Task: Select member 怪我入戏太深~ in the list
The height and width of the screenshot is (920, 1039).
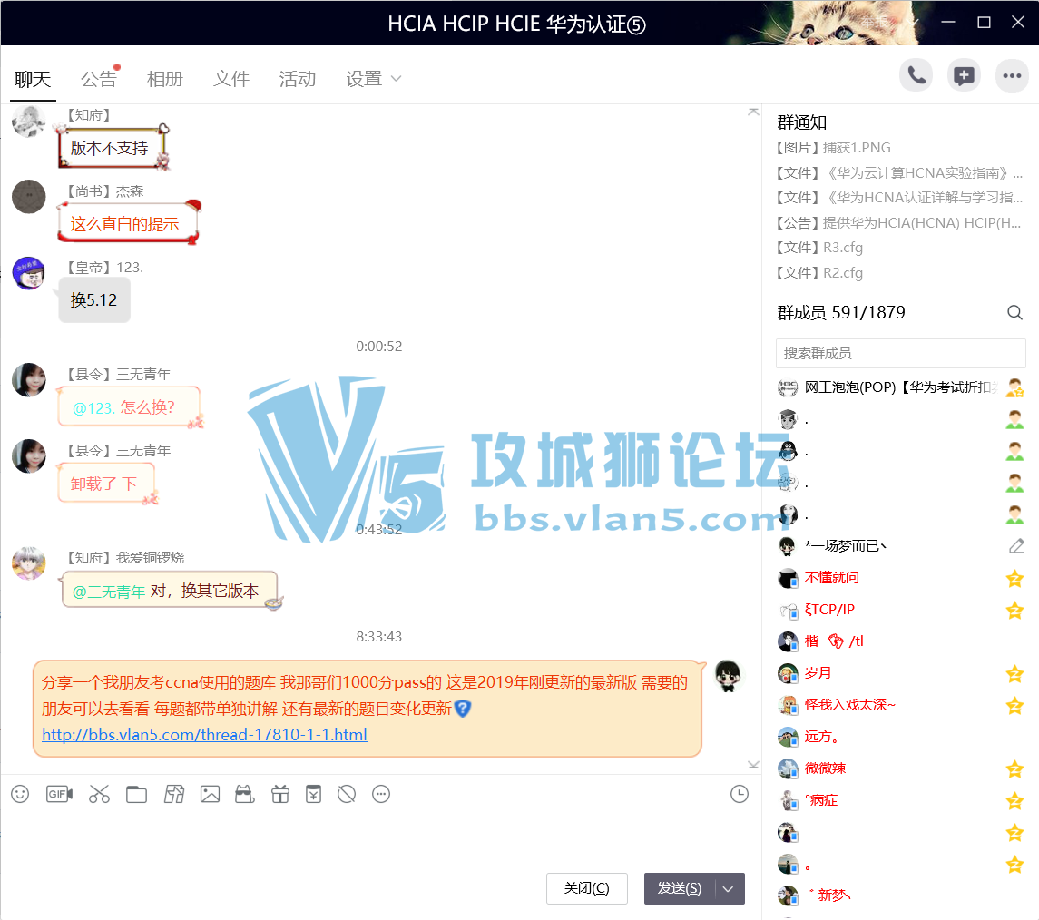Action: [900, 705]
